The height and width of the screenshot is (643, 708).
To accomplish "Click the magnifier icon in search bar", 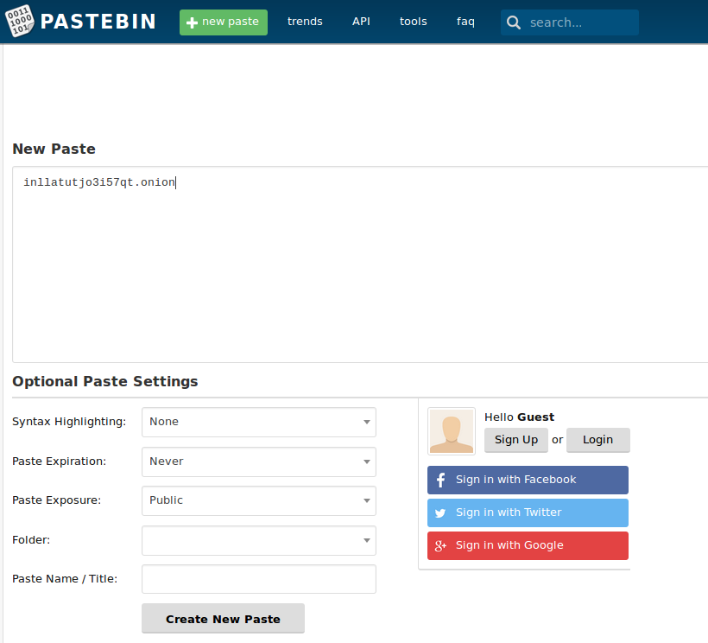I will point(514,22).
